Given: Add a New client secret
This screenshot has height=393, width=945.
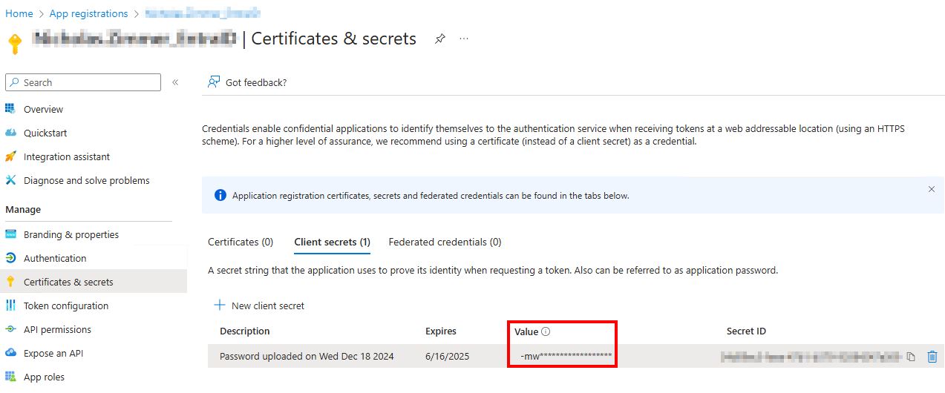Looking at the screenshot, I should click(x=259, y=306).
